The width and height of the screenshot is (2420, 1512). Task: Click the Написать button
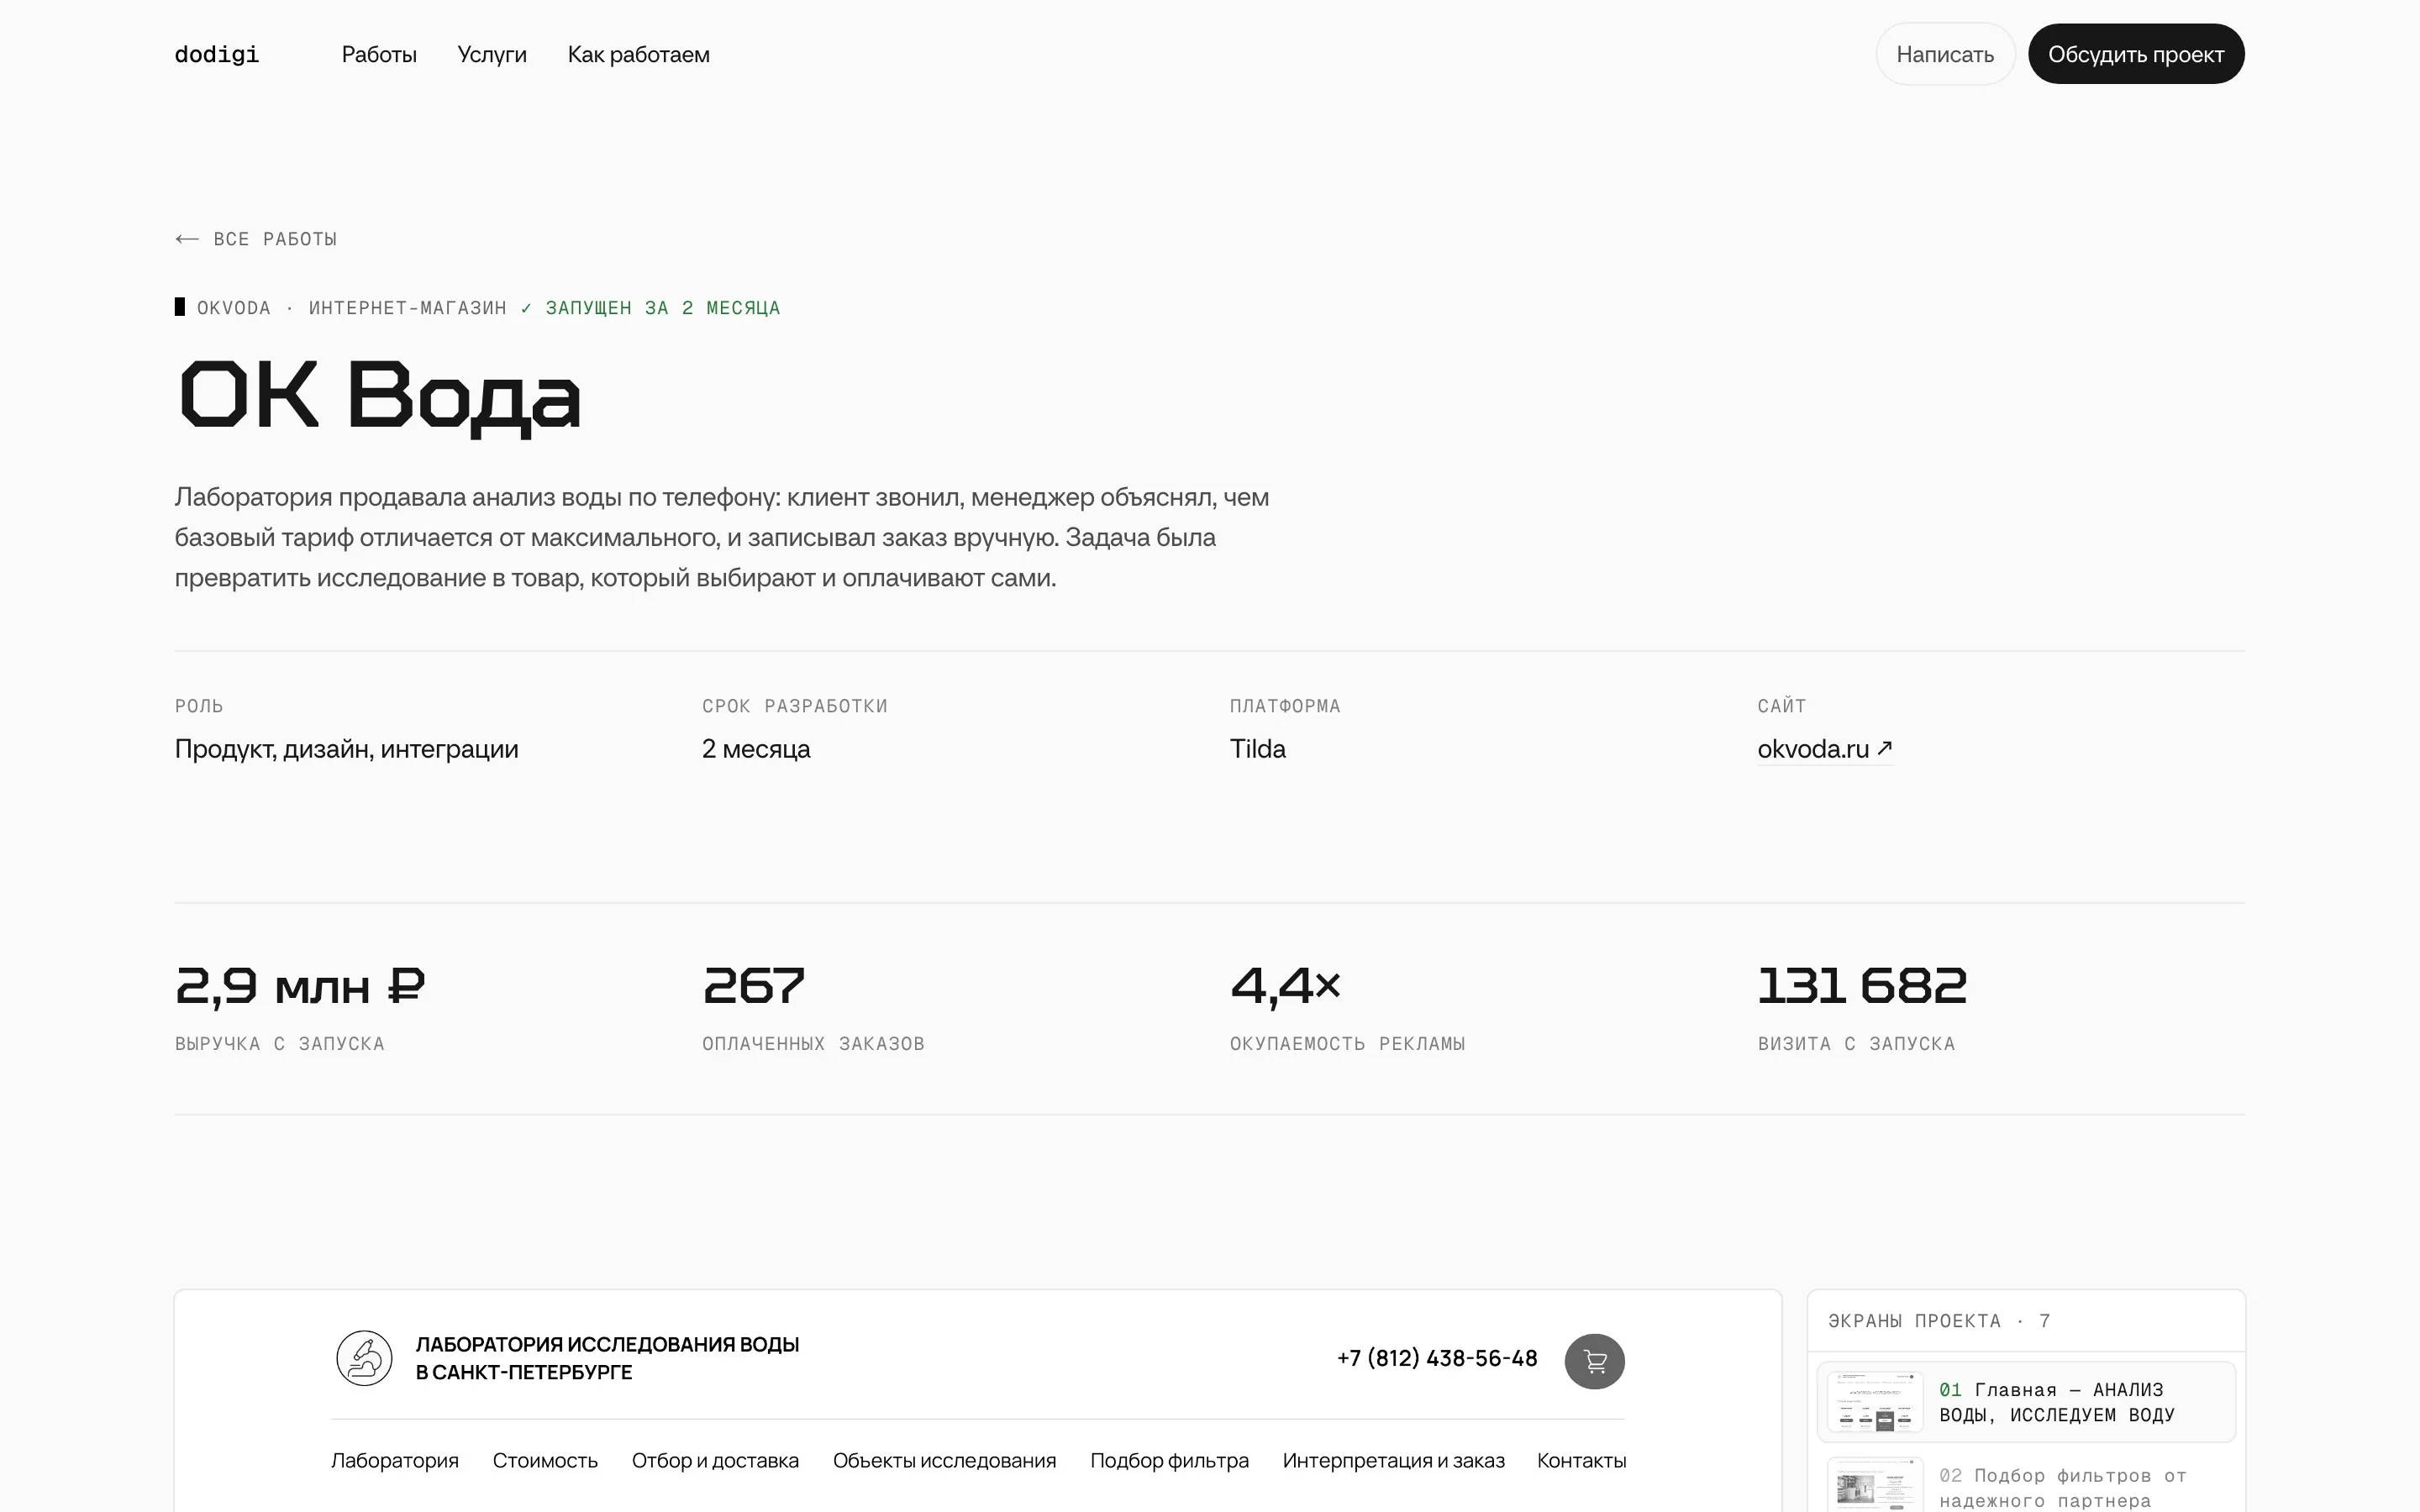click(1945, 54)
